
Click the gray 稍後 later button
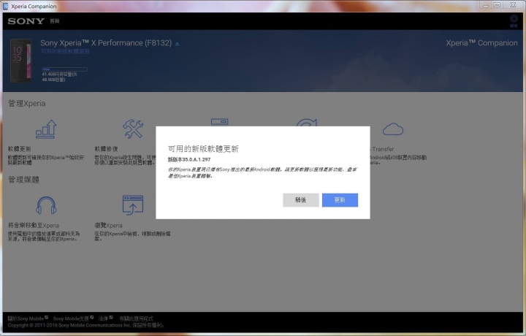(300, 200)
